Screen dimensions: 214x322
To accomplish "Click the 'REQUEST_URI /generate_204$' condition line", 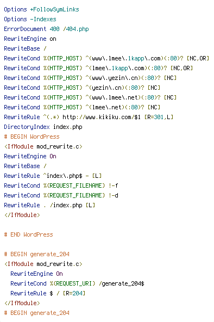I will (x=77, y=283).
